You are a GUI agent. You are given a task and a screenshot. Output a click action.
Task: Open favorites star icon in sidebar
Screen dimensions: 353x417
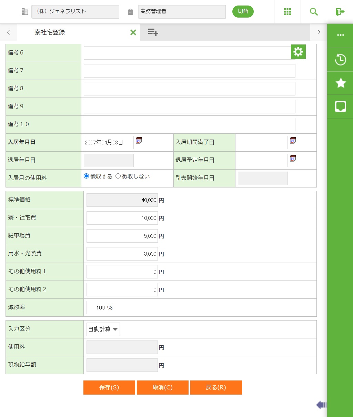(340, 83)
